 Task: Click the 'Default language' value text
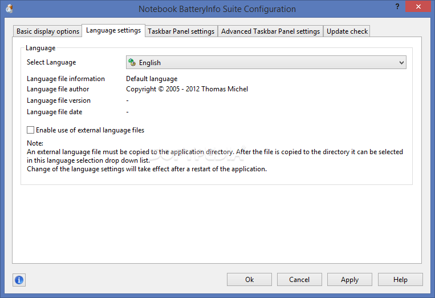152,79
